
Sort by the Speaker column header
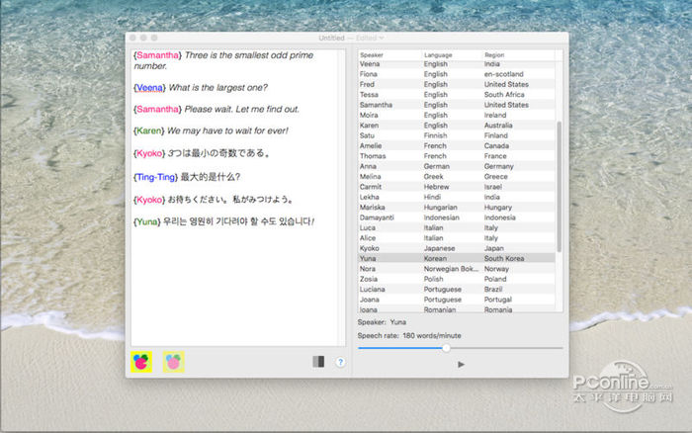373,54
